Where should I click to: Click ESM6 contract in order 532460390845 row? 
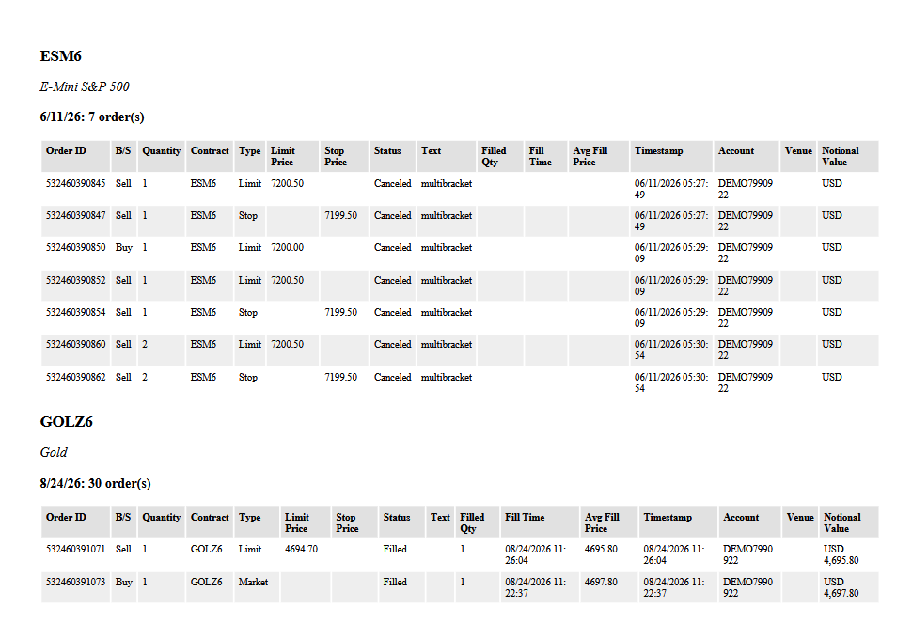(x=203, y=183)
